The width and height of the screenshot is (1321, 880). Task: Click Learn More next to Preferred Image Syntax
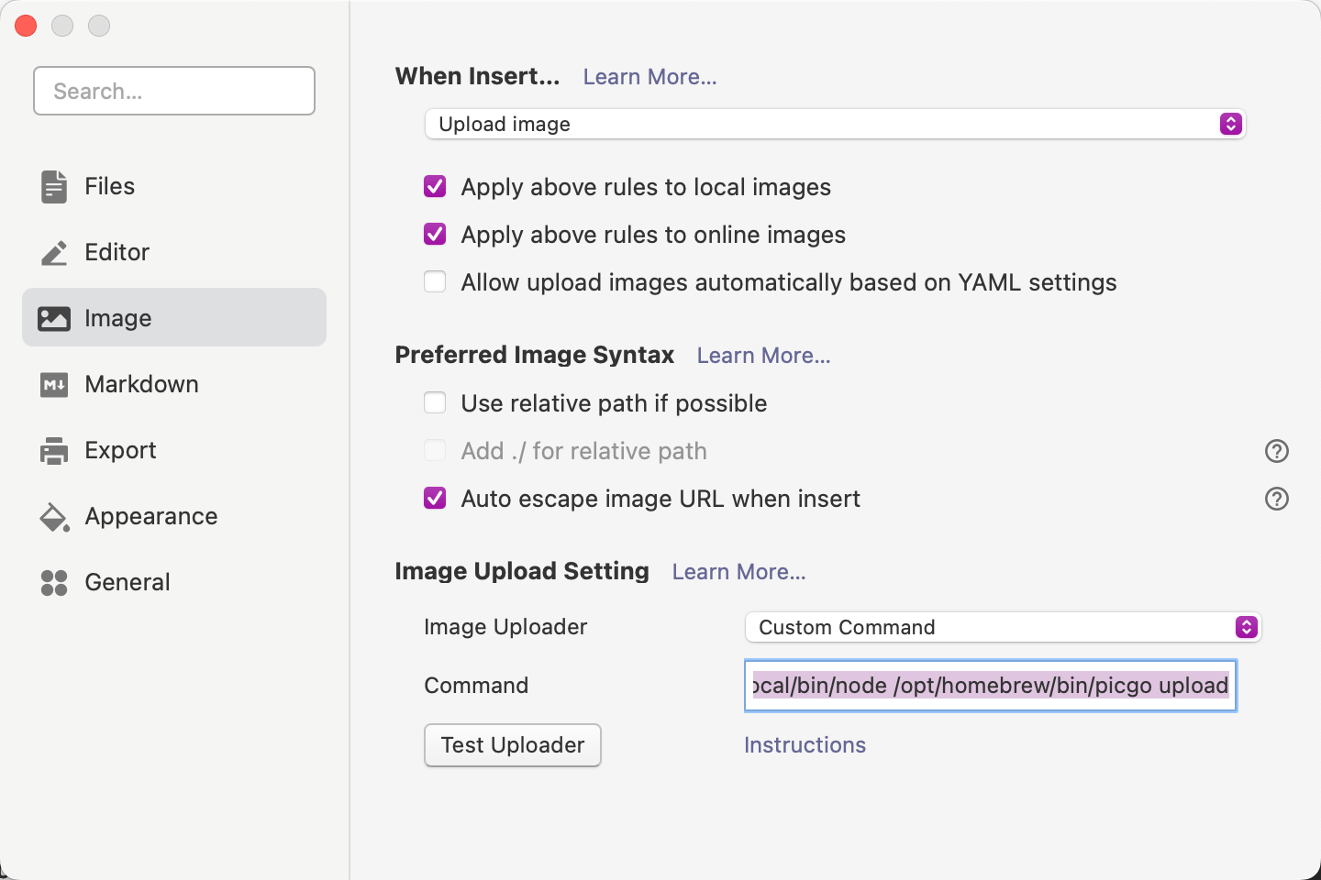click(763, 356)
